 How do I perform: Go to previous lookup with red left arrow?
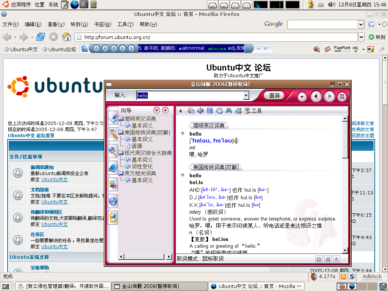(x=316, y=96)
